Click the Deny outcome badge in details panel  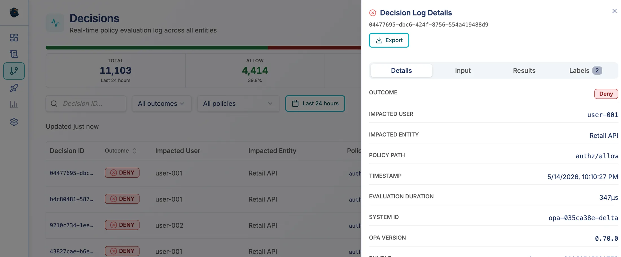tap(606, 94)
